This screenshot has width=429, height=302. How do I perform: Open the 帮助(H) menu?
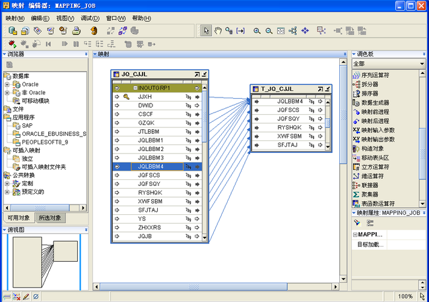[x=141, y=18]
